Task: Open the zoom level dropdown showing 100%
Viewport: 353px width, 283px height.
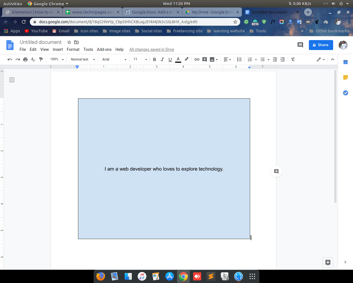Action: tap(57, 59)
